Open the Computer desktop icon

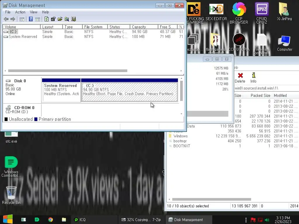284,43
